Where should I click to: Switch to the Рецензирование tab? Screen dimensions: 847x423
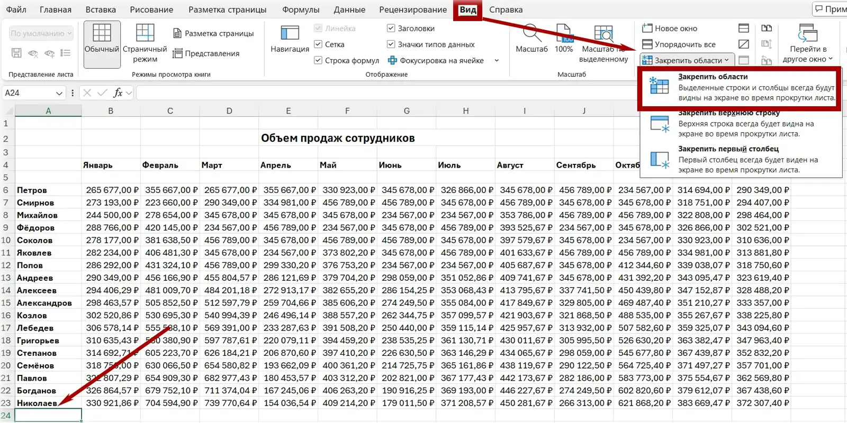pyautogui.click(x=413, y=10)
